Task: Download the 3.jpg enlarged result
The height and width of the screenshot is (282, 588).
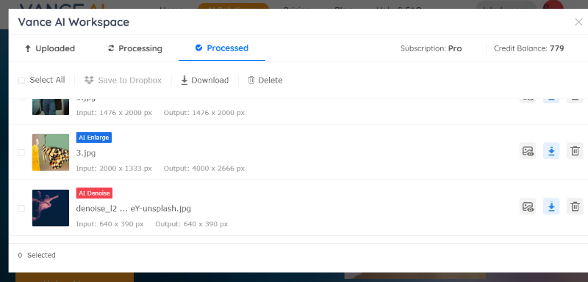Action: 551,151
